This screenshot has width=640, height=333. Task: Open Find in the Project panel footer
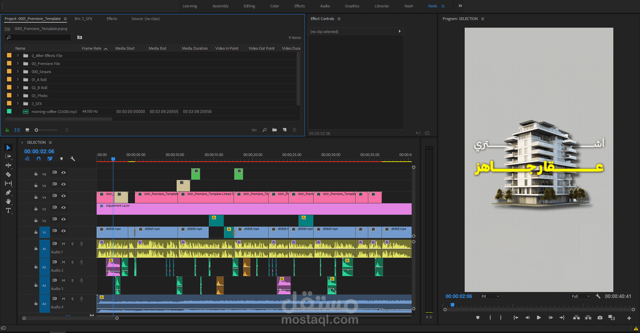click(x=264, y=130)
